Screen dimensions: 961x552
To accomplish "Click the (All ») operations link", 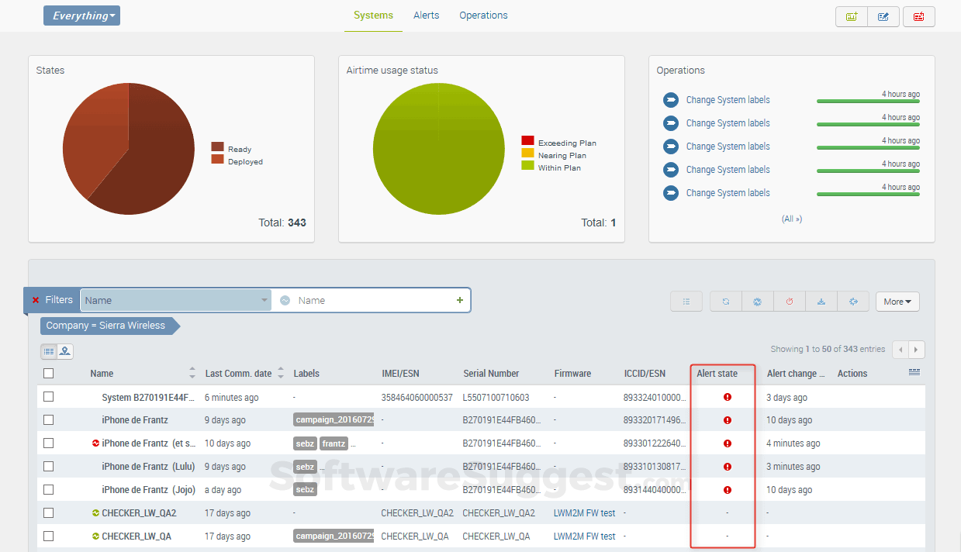I will pyautogui.click(x=792, y=219).
